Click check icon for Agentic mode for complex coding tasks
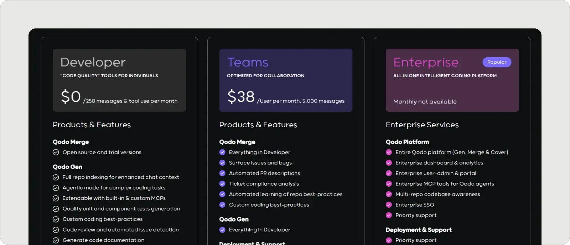Image resolution: width=570 pixels, height=245 pixels. [x=56, y=188]
